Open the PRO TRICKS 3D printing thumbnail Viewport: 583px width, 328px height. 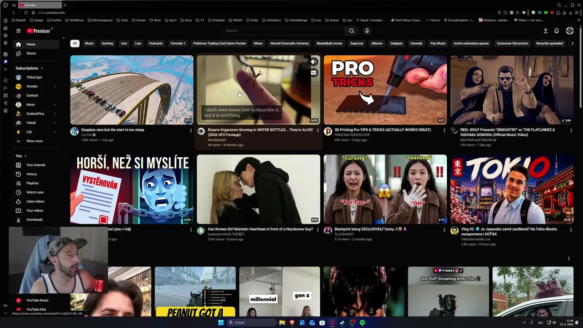tap(385, 90)
